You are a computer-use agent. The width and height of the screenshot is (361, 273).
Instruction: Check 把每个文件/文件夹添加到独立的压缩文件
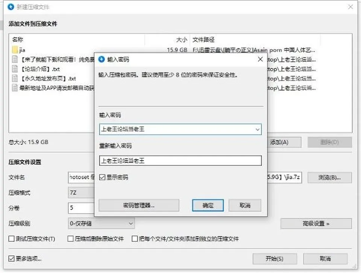click(135, 239)
